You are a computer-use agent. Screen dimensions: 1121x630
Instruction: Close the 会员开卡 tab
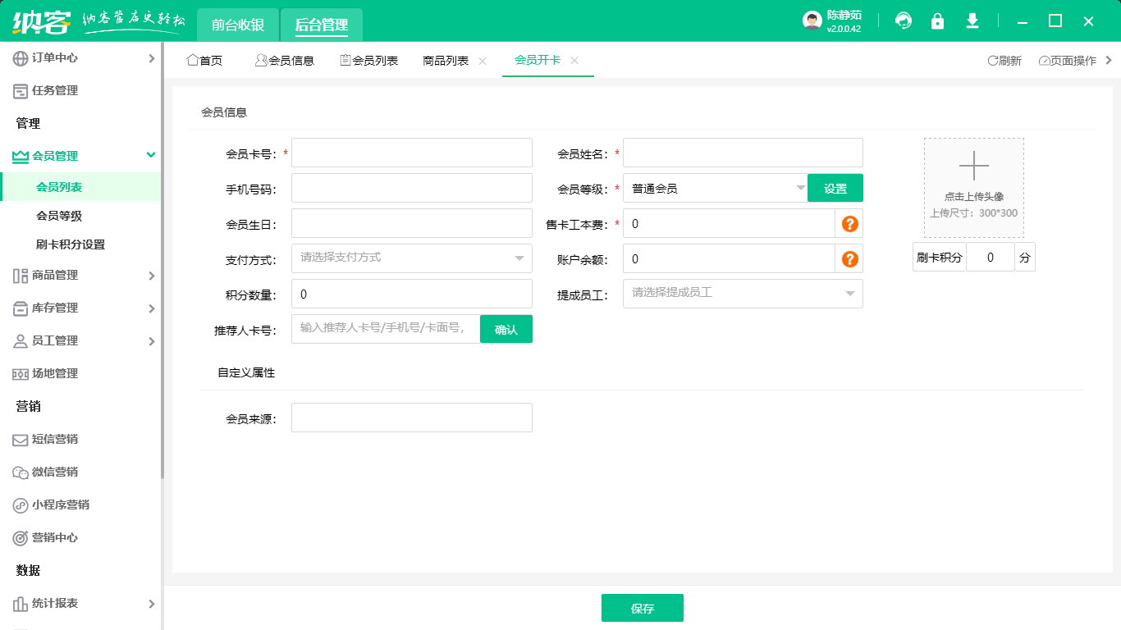(x=574, y=60)
